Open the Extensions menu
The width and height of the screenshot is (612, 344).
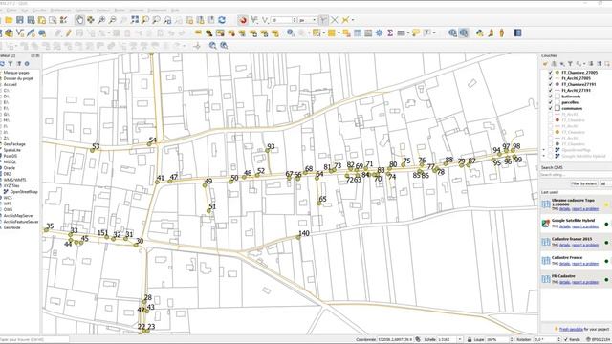click(x=84, y=11)
